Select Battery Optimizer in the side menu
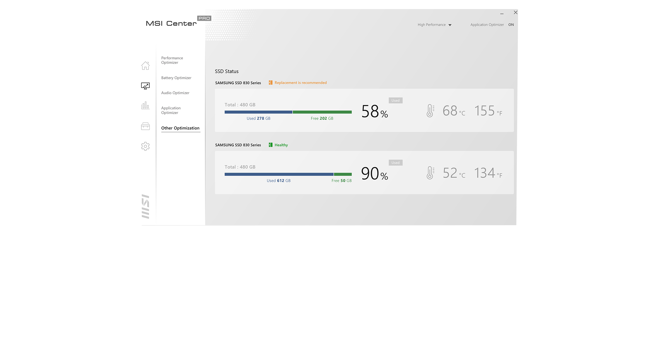This screenshot has height=344, width=661. tap(176, 78)
